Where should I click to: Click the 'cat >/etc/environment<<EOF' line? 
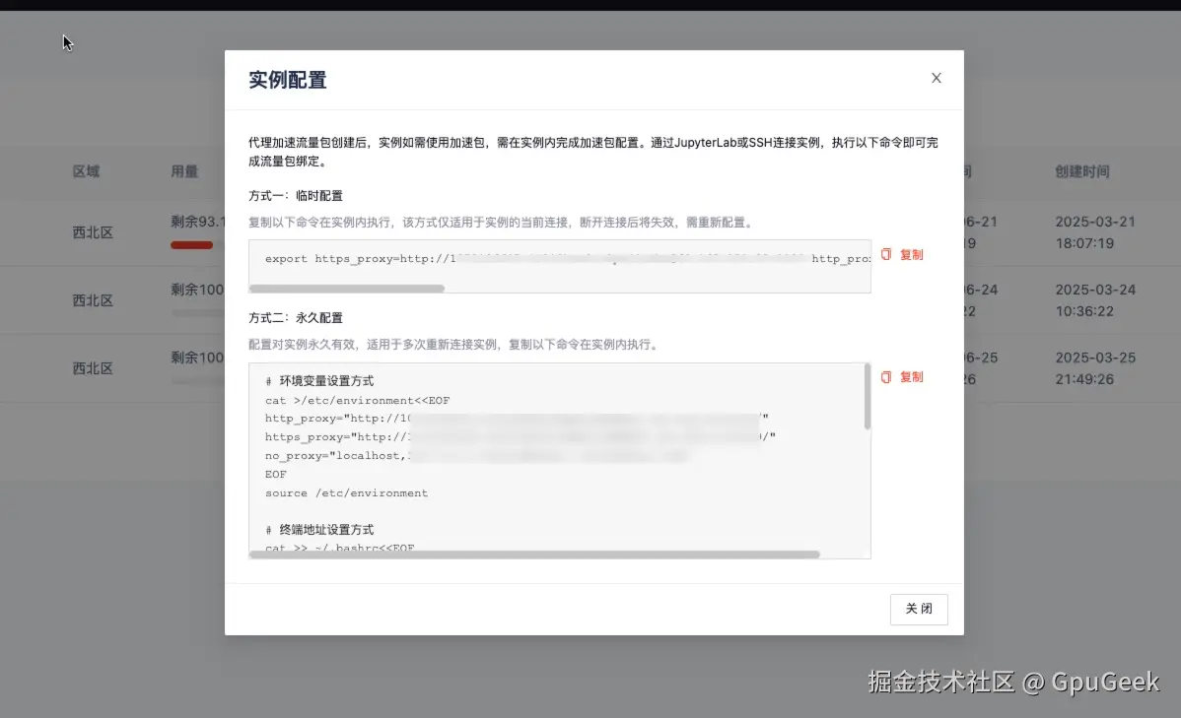coord(357,401)
